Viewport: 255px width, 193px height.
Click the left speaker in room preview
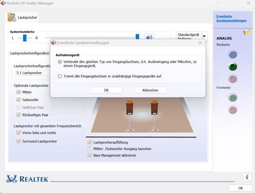pyautogui.click(x=130, y=116)
